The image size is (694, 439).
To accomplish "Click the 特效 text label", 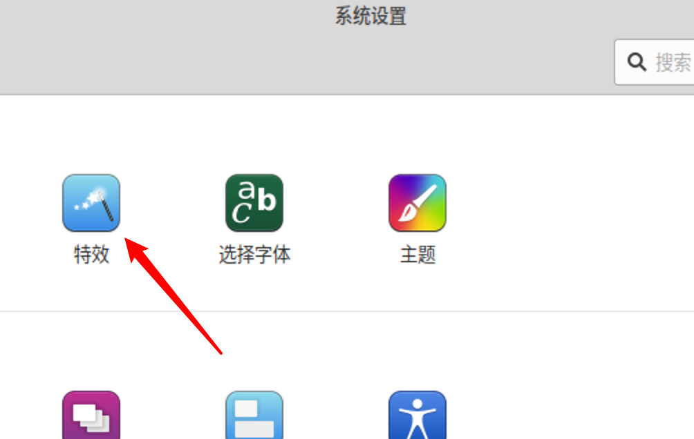I will click(92, 255).
